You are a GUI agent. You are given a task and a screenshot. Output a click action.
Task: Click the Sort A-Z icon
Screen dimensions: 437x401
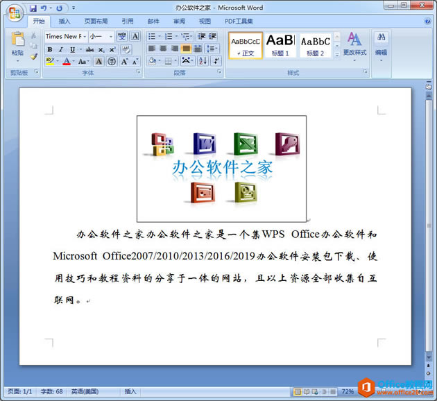click(203, 60)
